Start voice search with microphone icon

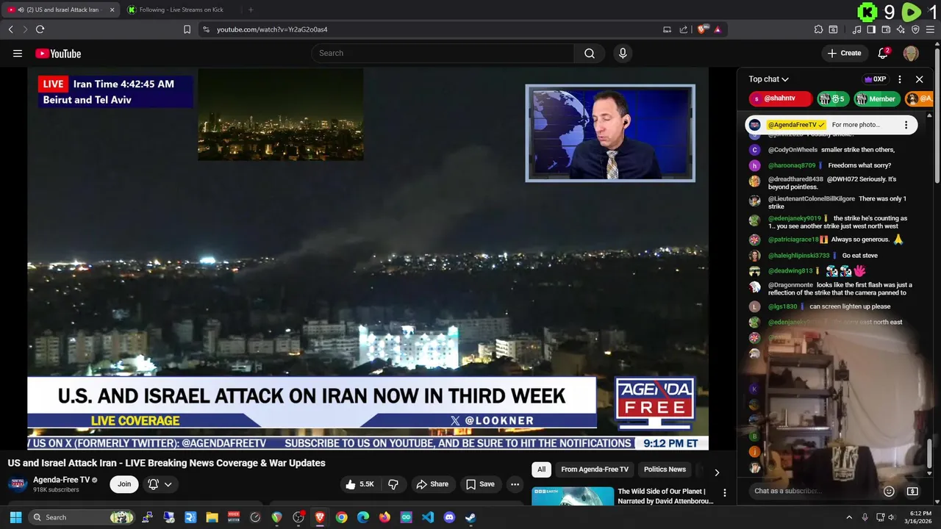pyautogui.click(x=623, y=53)
